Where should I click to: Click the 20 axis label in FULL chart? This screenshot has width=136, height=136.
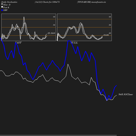[x=110, y=33]
